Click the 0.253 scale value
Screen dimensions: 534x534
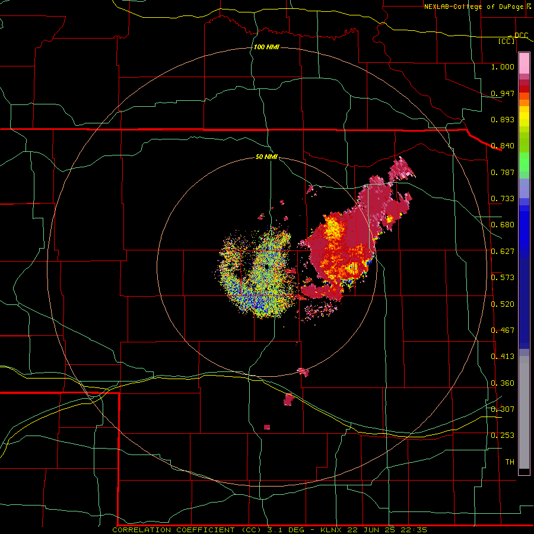pos(503,436)
